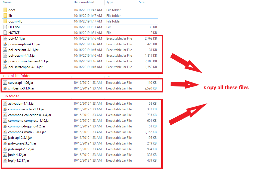
Task: Click the Type column header
Action: pos(110,2)
